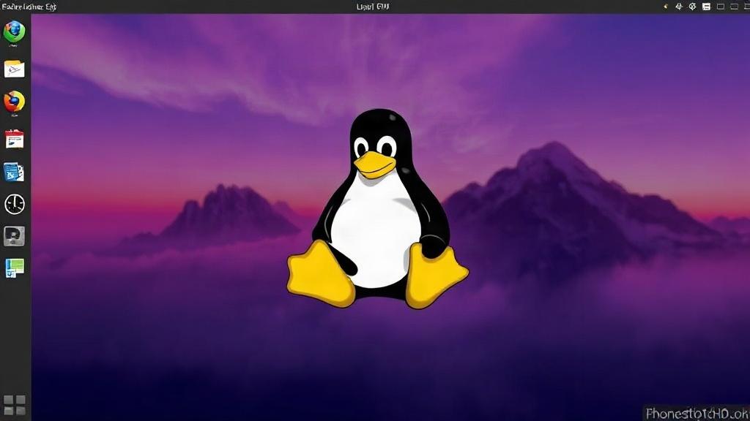Open the green globe browser in dock
The image size is (750, 421).
(x=15, y=32)
